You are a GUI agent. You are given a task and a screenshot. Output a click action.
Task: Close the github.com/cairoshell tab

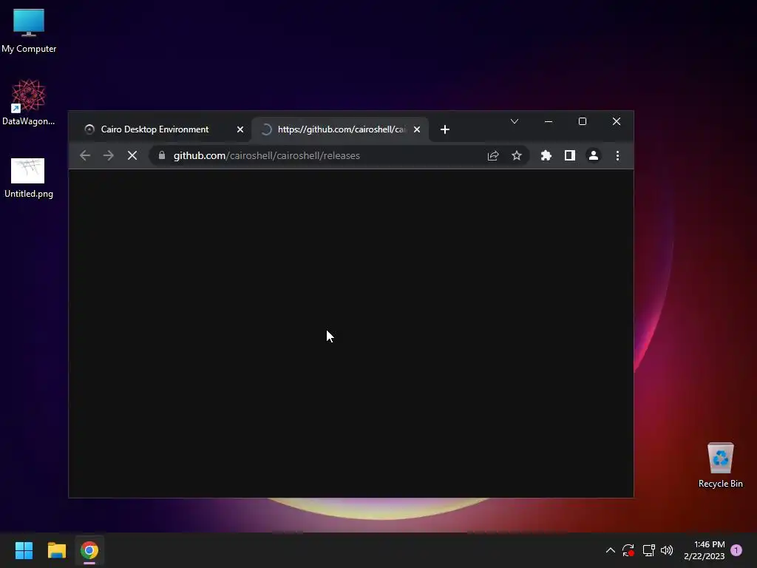417,129
